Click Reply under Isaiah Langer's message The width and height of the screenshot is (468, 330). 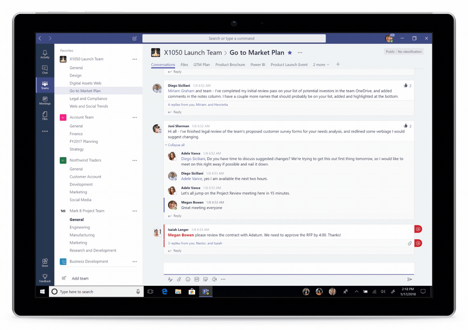175,250
